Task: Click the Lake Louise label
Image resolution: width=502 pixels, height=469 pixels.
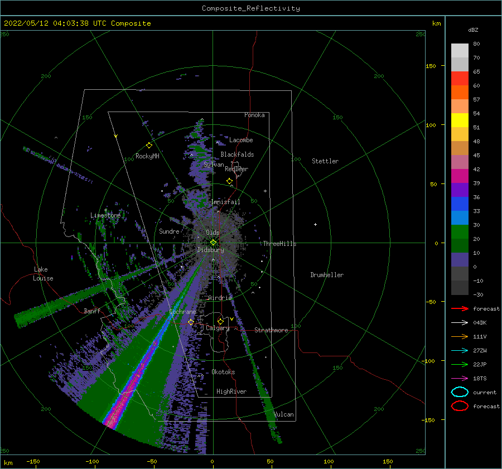Action: pyautogui.click(x=43, y=274)
